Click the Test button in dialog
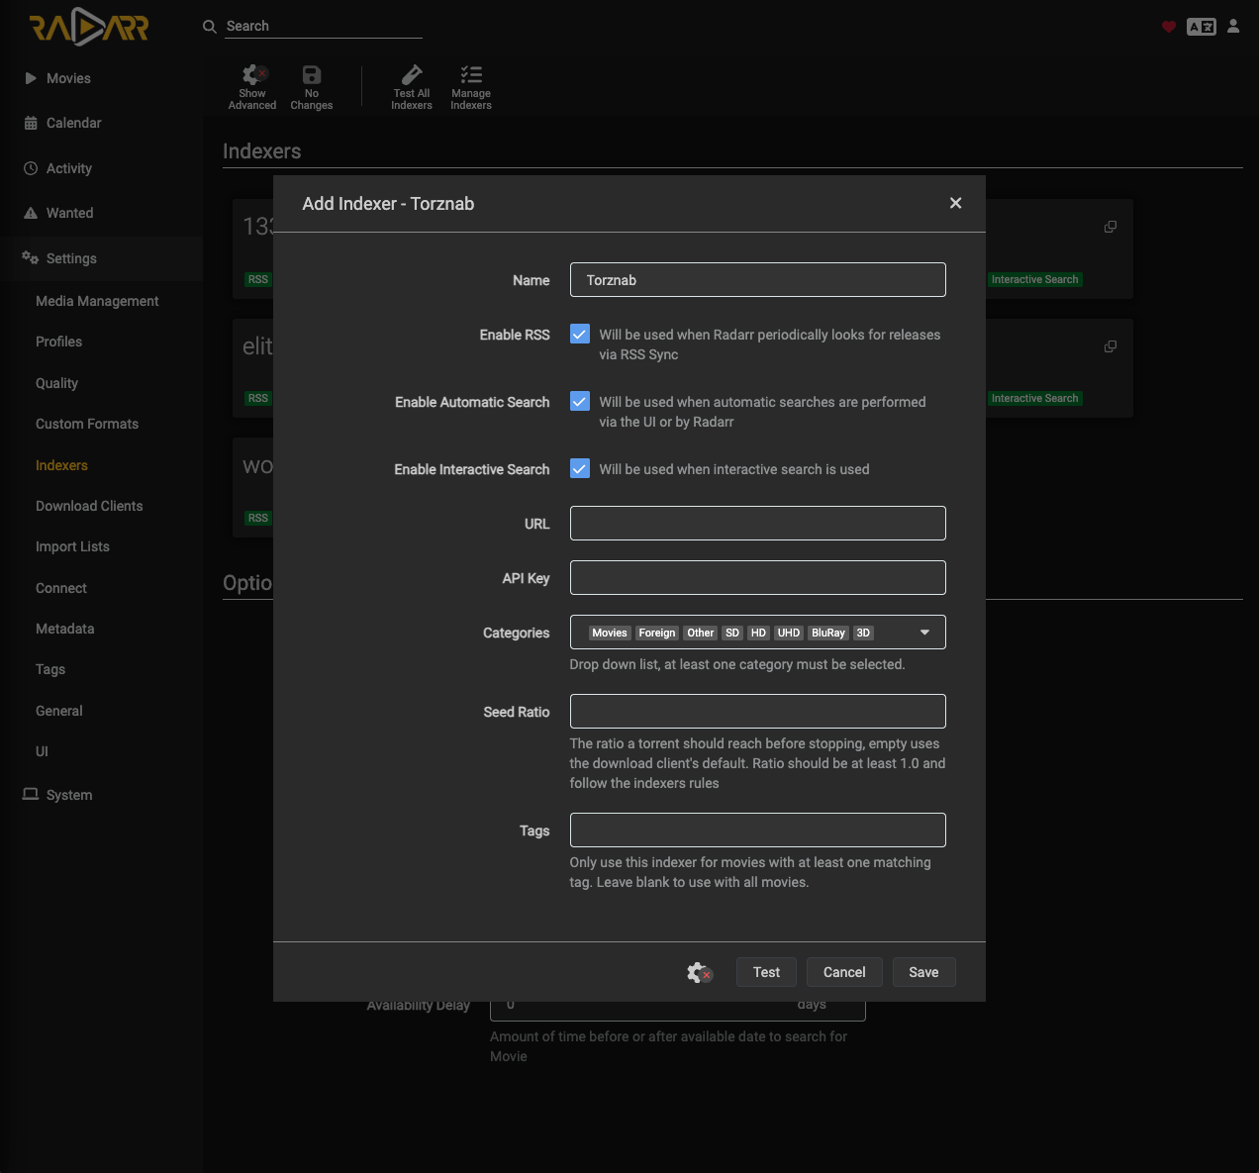Image resolution: width=1259 pixels, height=1173 pixels. (x=766, y=972)
